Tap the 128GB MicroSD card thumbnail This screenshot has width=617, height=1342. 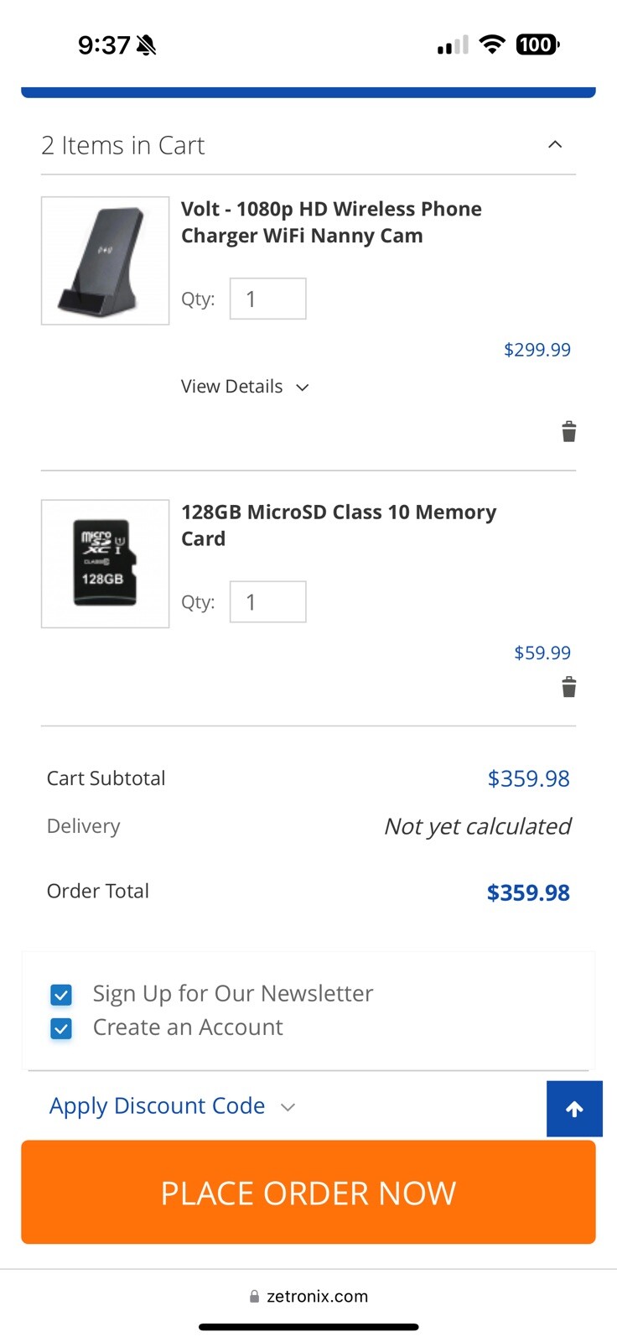pyautogui.click(x=105, y=564)
